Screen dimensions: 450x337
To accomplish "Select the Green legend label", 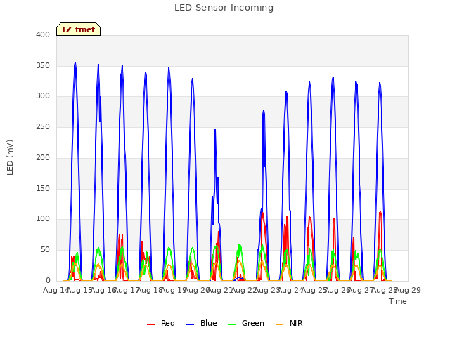I will click(253, 323).
